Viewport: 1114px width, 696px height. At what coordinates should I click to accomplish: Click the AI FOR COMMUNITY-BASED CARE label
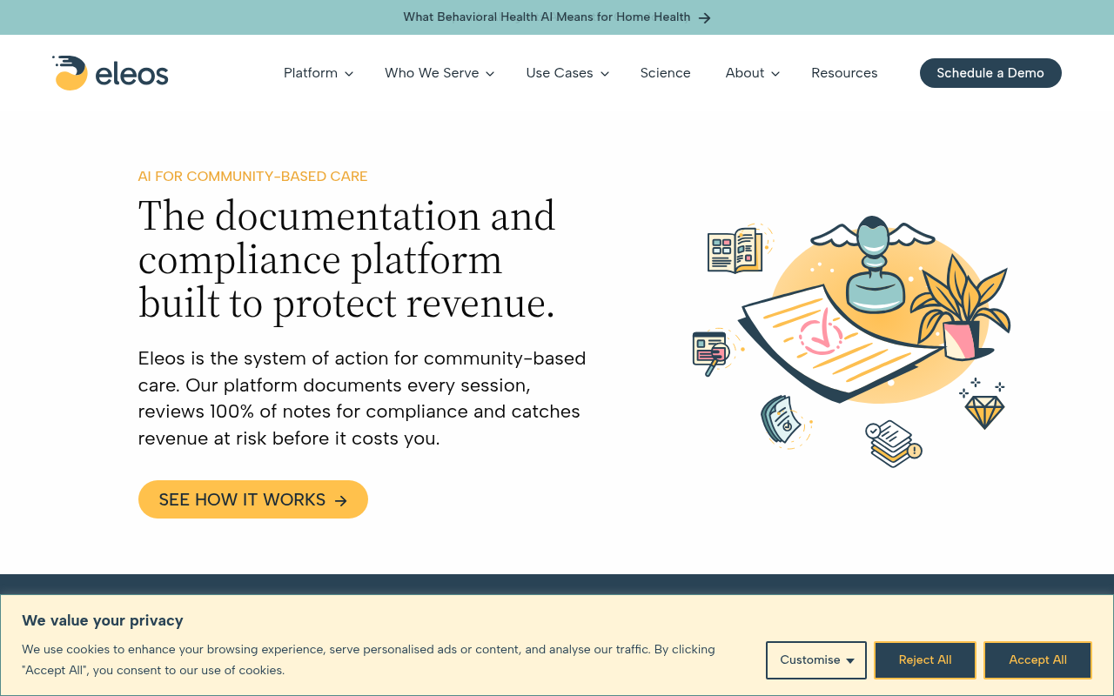(252, 177)
